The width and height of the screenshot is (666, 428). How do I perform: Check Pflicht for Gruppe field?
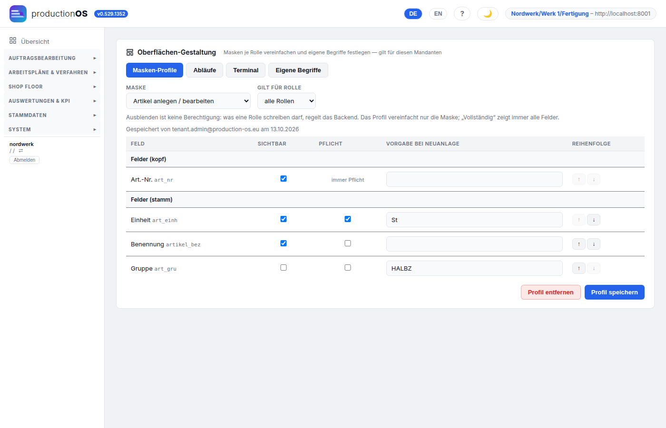348,268
